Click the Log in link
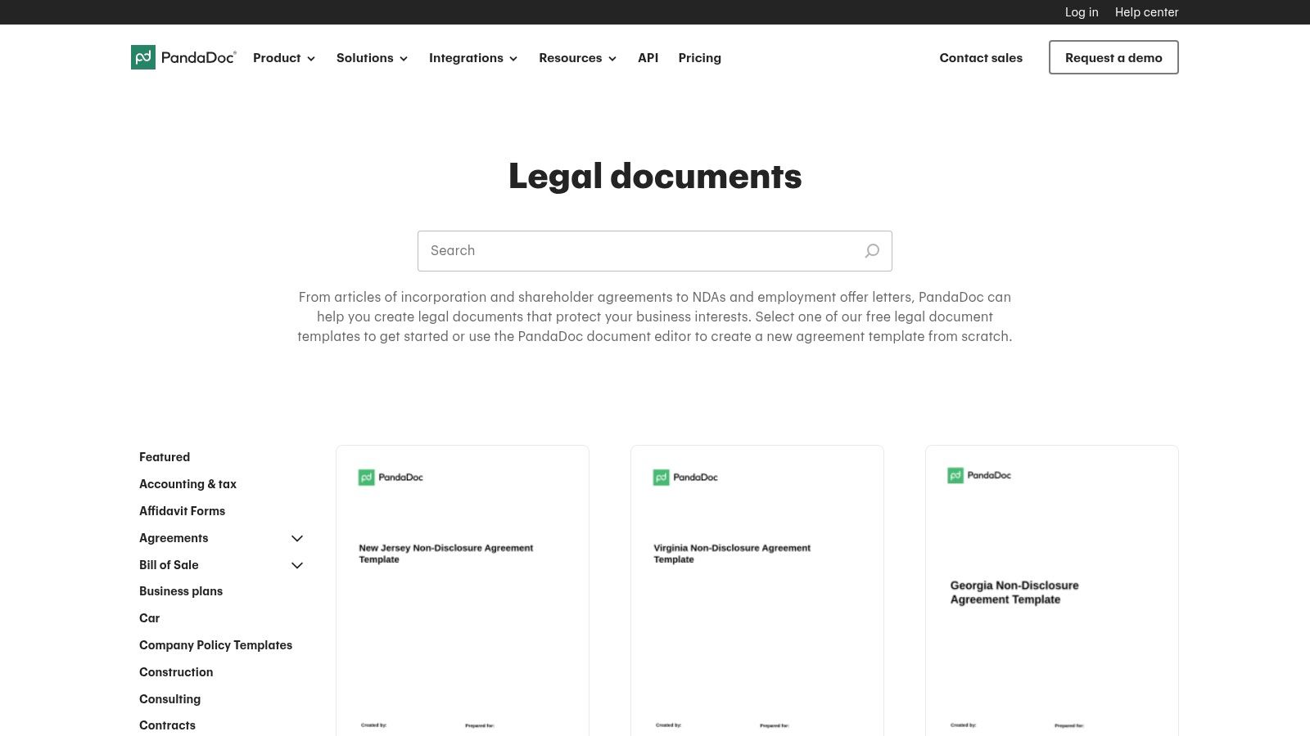The image size is (1310, 736). pos(1082,12)
